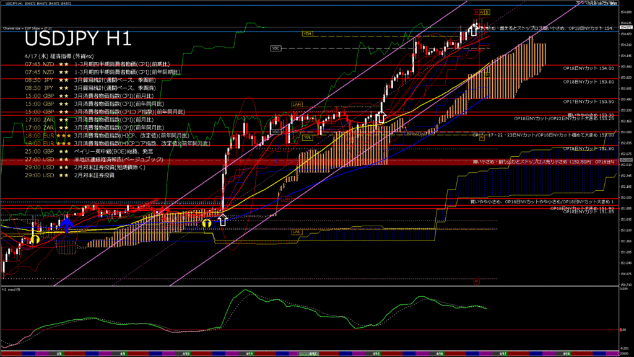Viewport: 634px width, 357px height.
Task: Click the 4/15 date on the time axis
Action: [376, 353]
